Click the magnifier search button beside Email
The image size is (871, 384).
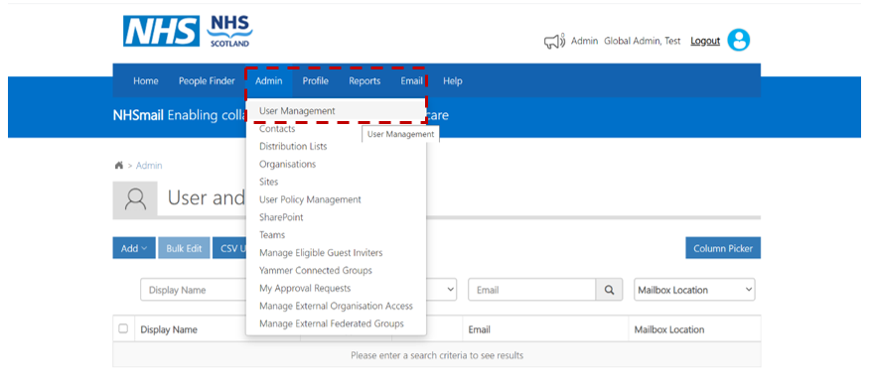(610, 290)
